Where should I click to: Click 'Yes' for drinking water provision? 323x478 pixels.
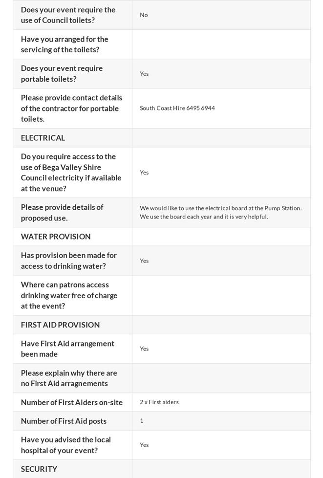(144, 261)
